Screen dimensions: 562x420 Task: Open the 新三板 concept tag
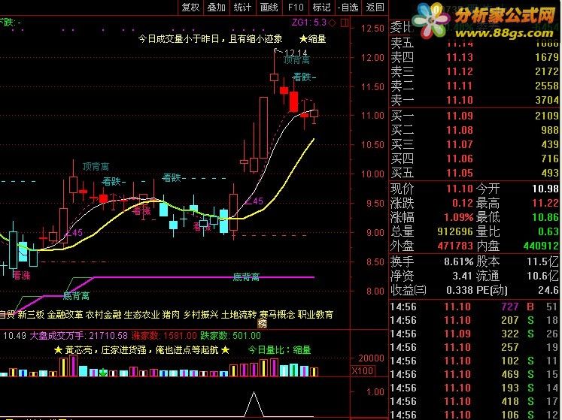point(31,314)
